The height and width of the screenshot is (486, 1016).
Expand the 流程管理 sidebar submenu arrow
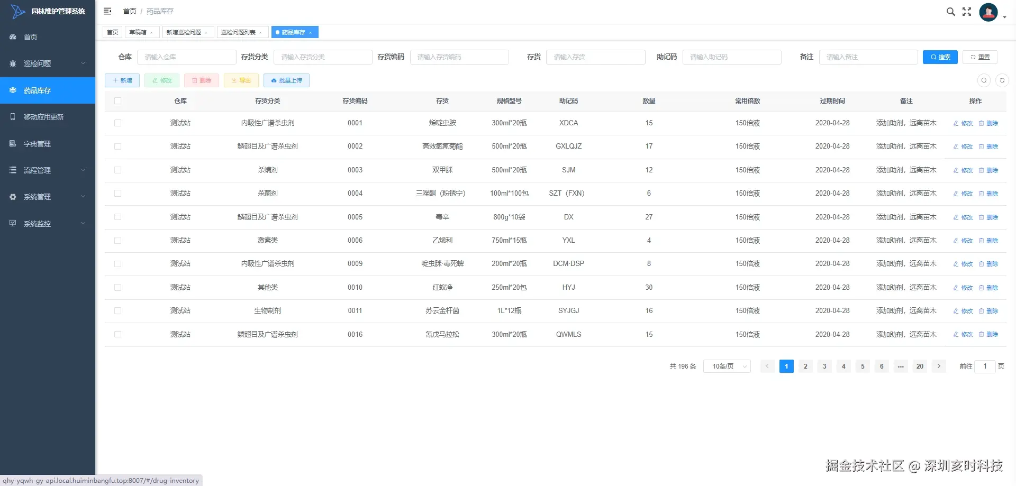coord(83,170)
